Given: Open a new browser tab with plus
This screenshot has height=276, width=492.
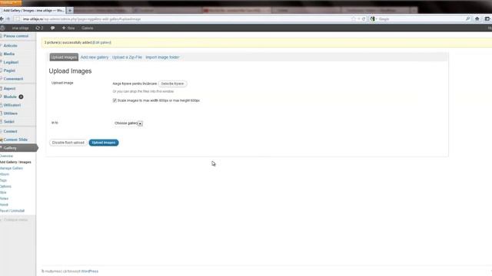Looking at the screenshot, I should tap(70, 10).
